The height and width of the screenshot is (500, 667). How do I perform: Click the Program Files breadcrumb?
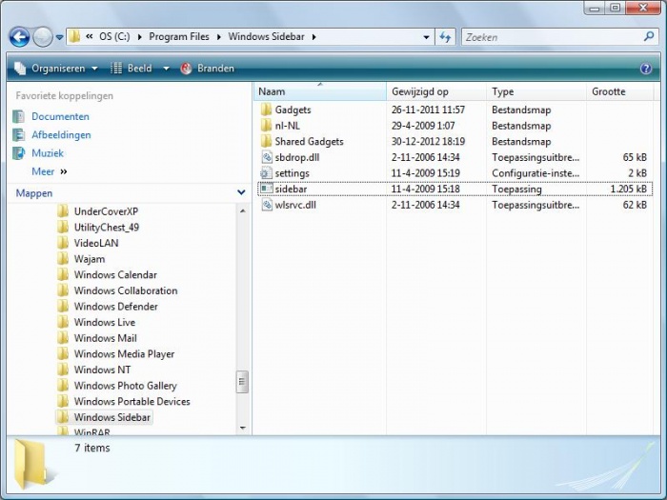tap(179, 36)
